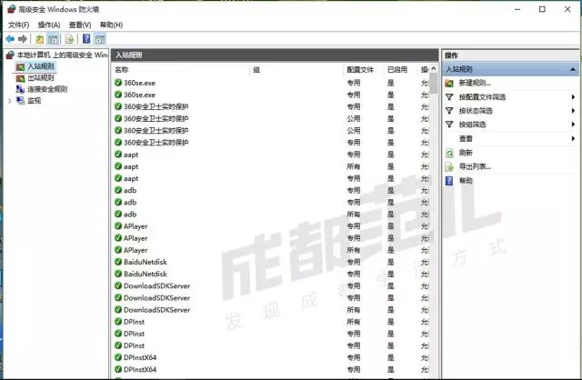Click the Up one level folder toolbar icon
This screenshot has height=380, width=582.
39,39
